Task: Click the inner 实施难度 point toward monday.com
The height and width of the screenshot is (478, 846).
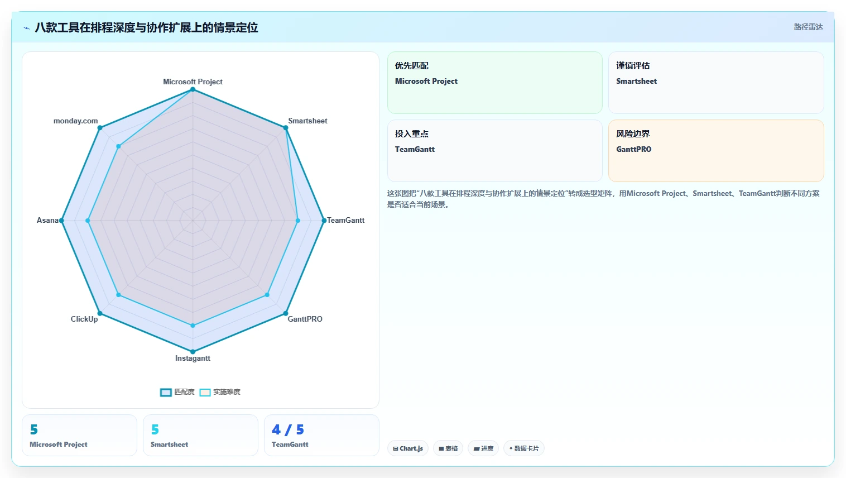Action: [118, 146]
